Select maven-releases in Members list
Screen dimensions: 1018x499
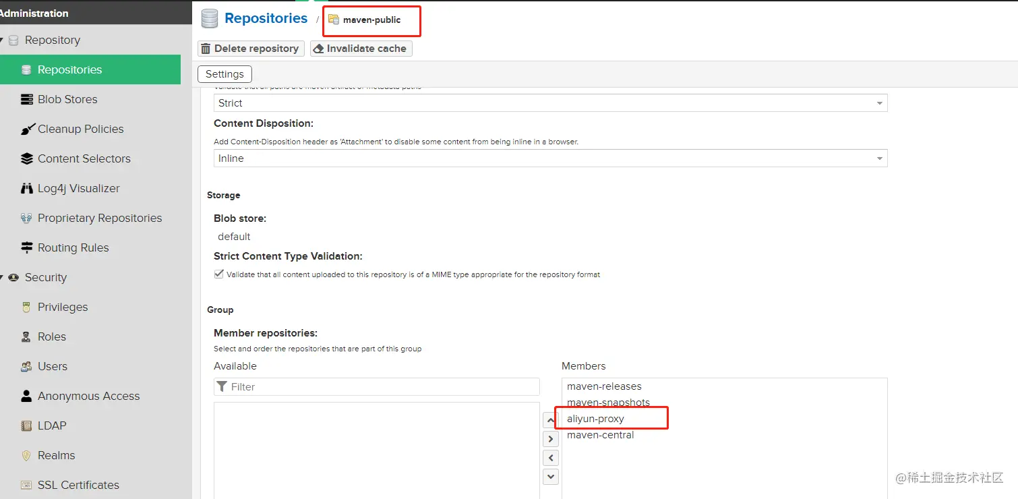coord(604,386)
